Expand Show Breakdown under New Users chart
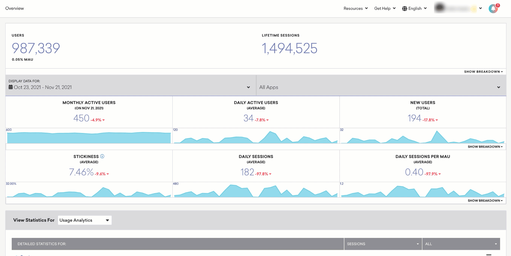Viewport: 511px width, 256px height. [x=485, y=147]
